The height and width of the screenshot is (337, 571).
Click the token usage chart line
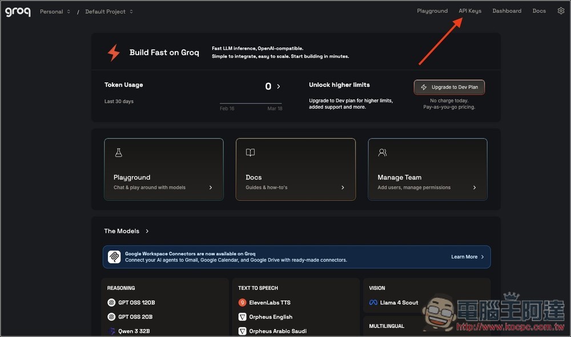pos(251,103)
